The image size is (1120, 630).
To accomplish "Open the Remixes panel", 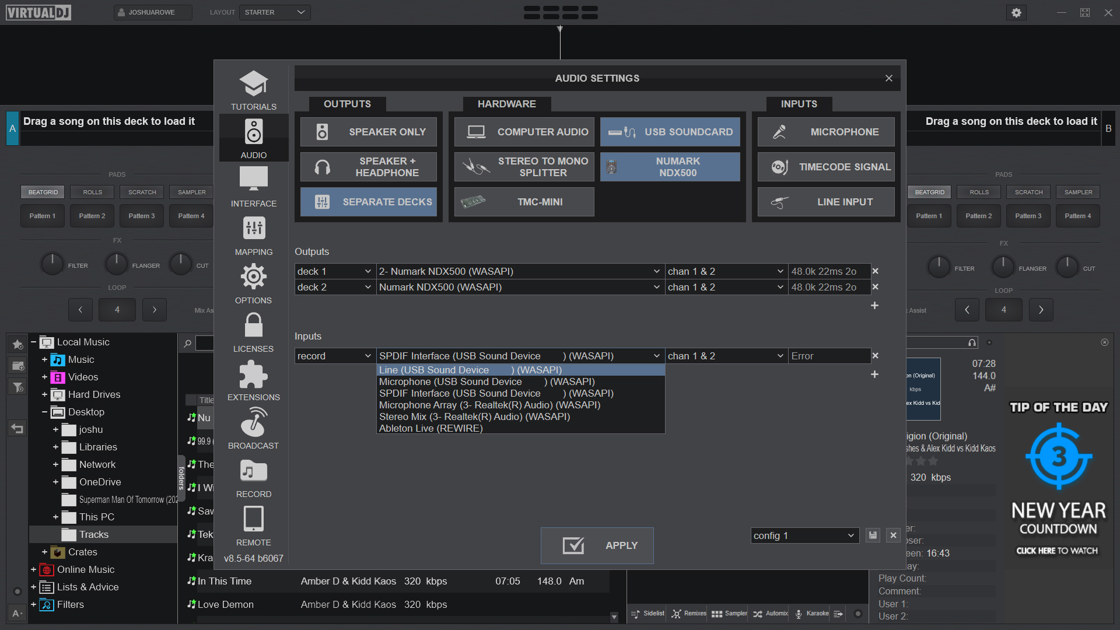I will click(x=689, y=614).
